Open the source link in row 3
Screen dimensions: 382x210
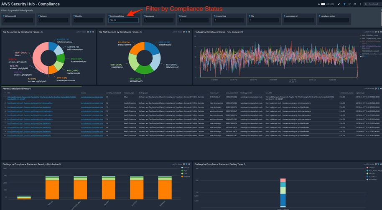tap(92, 107)
